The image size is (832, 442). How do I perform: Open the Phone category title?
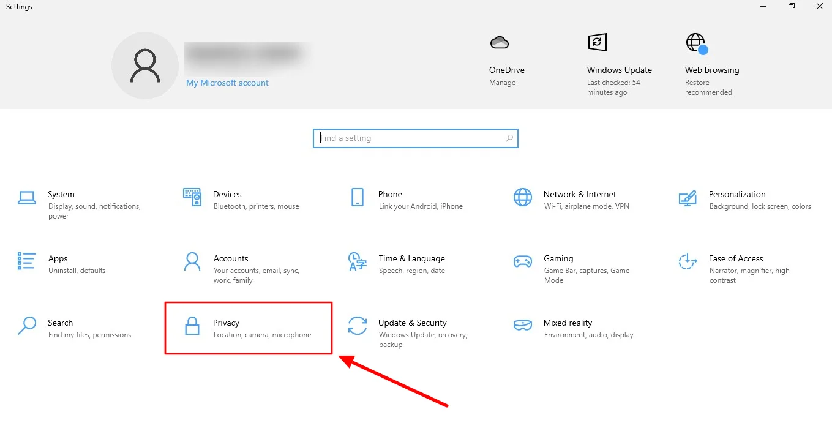[390, 194]
